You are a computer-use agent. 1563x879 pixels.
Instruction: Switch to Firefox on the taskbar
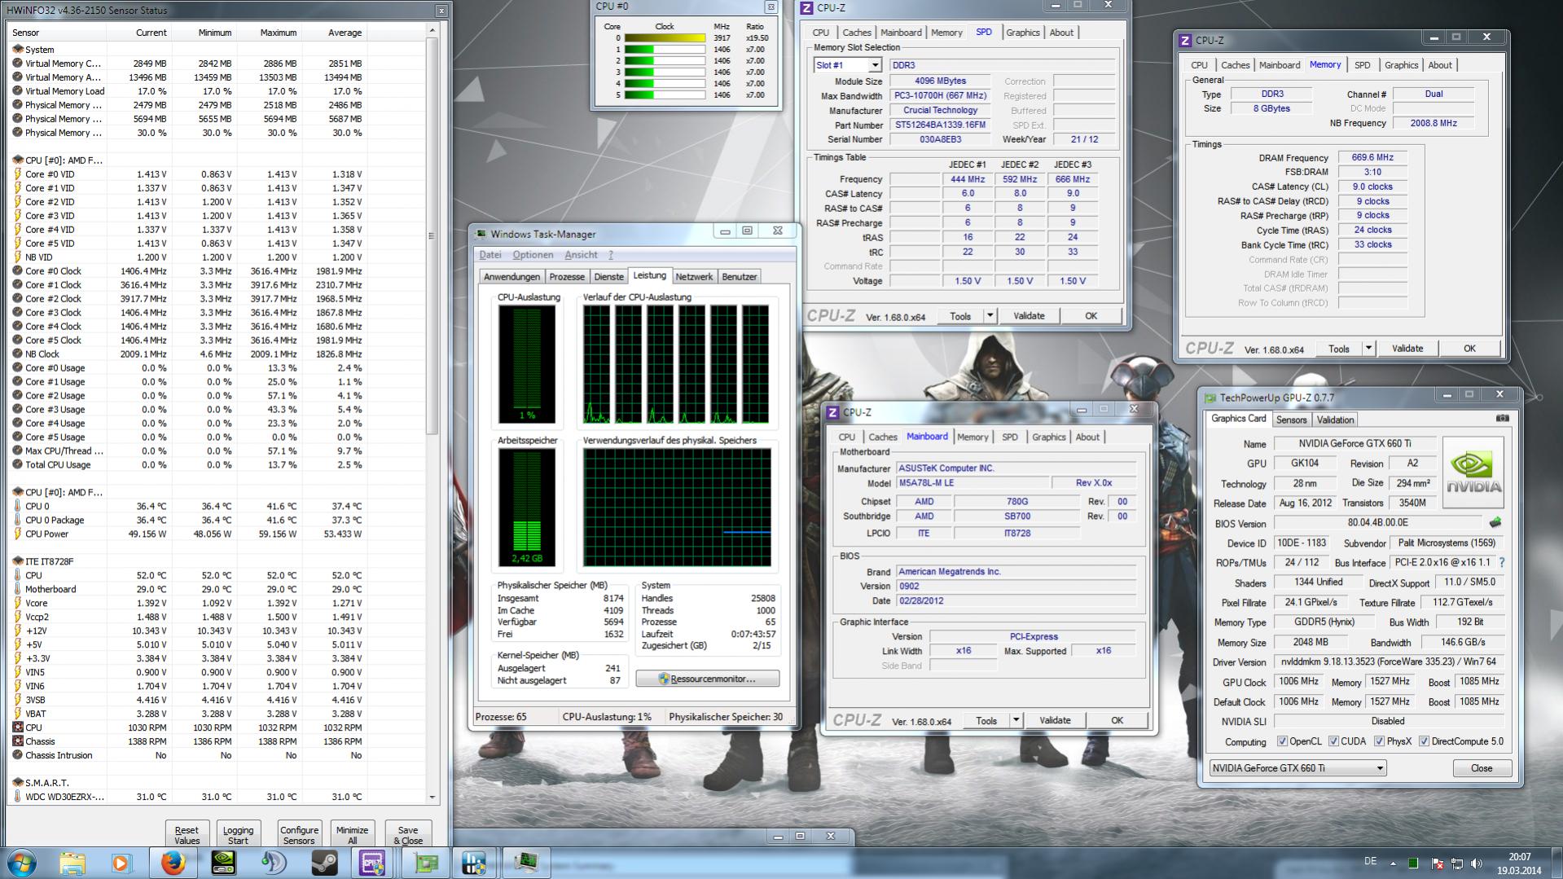tap(173, 863)
